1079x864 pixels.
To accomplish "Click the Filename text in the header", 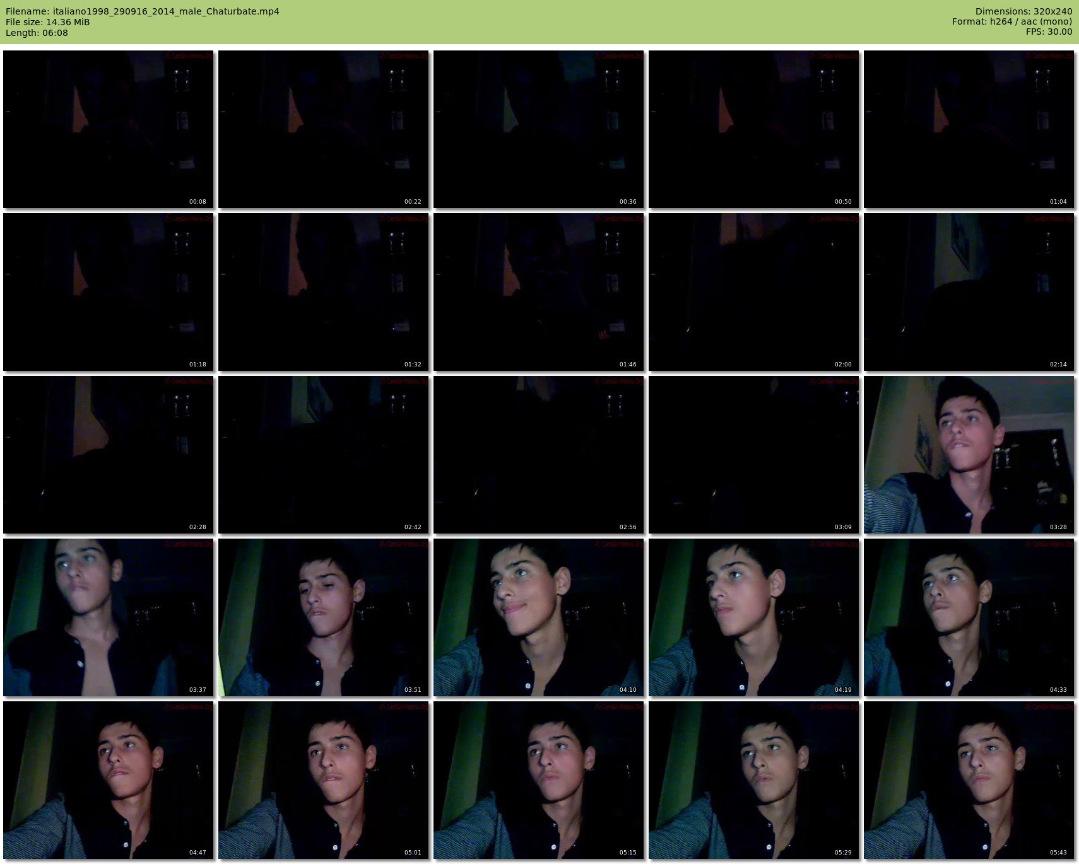I will click(143, 11).
